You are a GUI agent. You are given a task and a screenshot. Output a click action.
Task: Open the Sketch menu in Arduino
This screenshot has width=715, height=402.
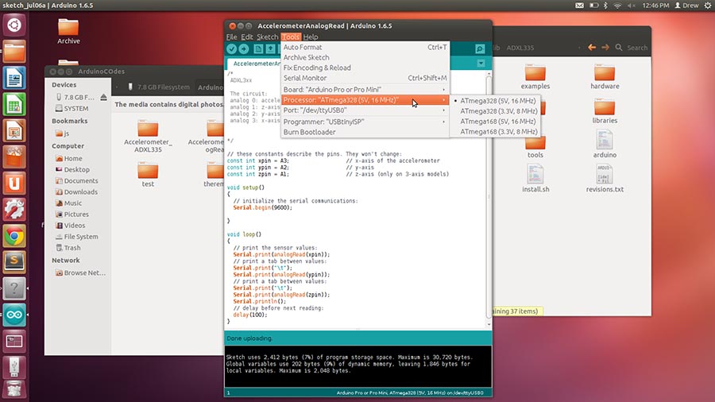click(x=267, y=37)
